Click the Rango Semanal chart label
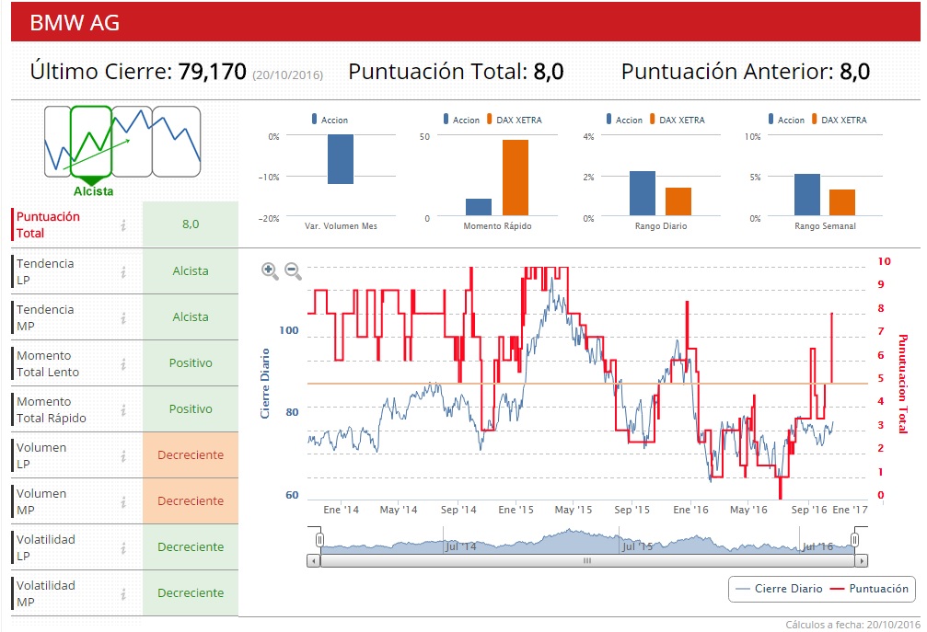927x632 pixels. (825, 226)
